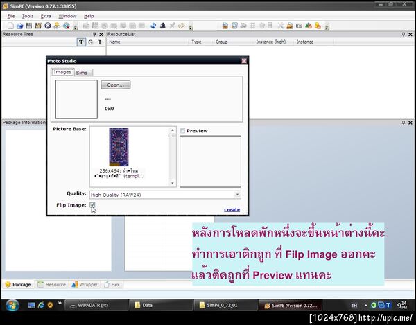Click the yellow people toolbar icon
Image resolution: width=416 pixels, height=325 pixels.
pos(57,26)
